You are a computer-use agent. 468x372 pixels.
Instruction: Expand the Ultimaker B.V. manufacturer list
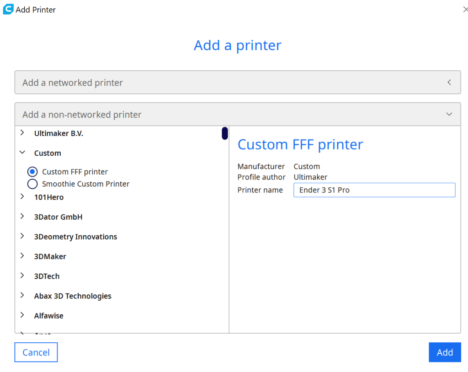click(x=22, y=133)
